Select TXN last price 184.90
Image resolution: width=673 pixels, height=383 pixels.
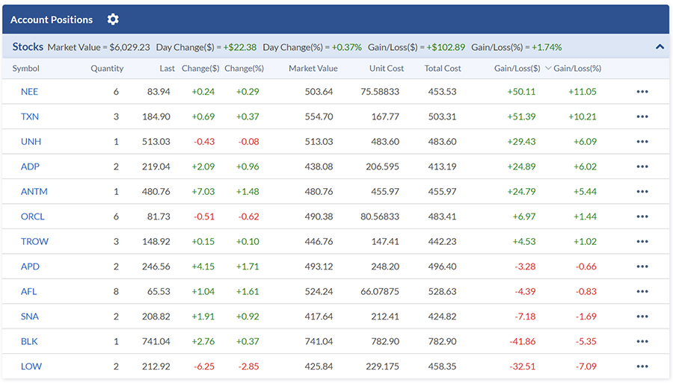coord(156,116)
